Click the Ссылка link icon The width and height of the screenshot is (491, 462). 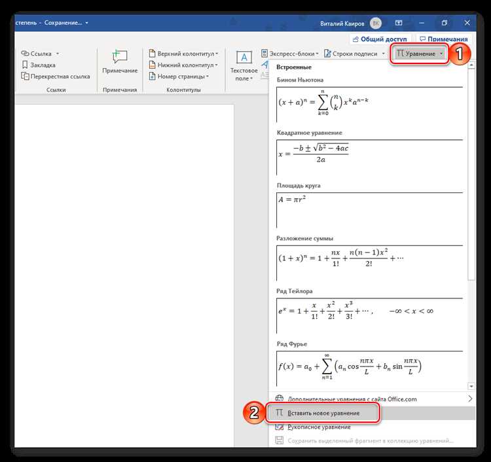[25, 54]
